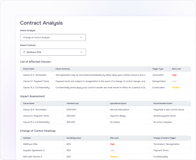This screenshot has width=196, height=160.
Task: Click the Renegotiation trigger type cell
Action: pos(159,81)
